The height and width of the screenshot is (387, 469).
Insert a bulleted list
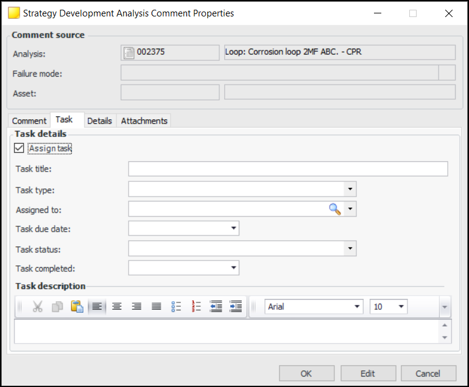click(176, 307)
